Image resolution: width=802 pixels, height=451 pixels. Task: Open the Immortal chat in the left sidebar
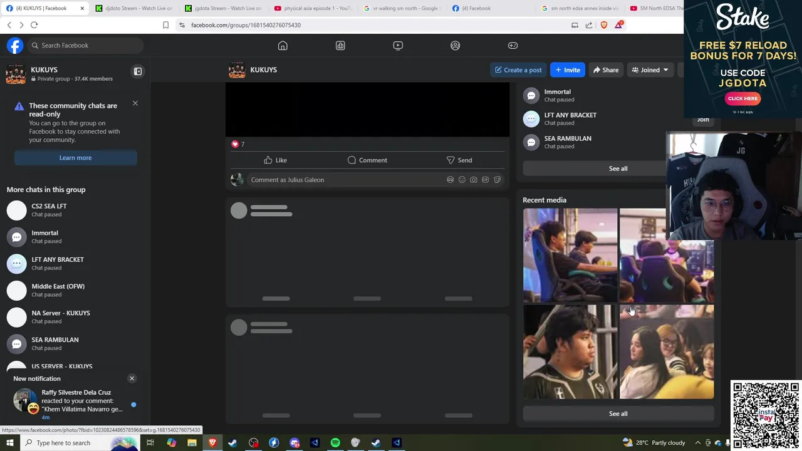(75, 237)
